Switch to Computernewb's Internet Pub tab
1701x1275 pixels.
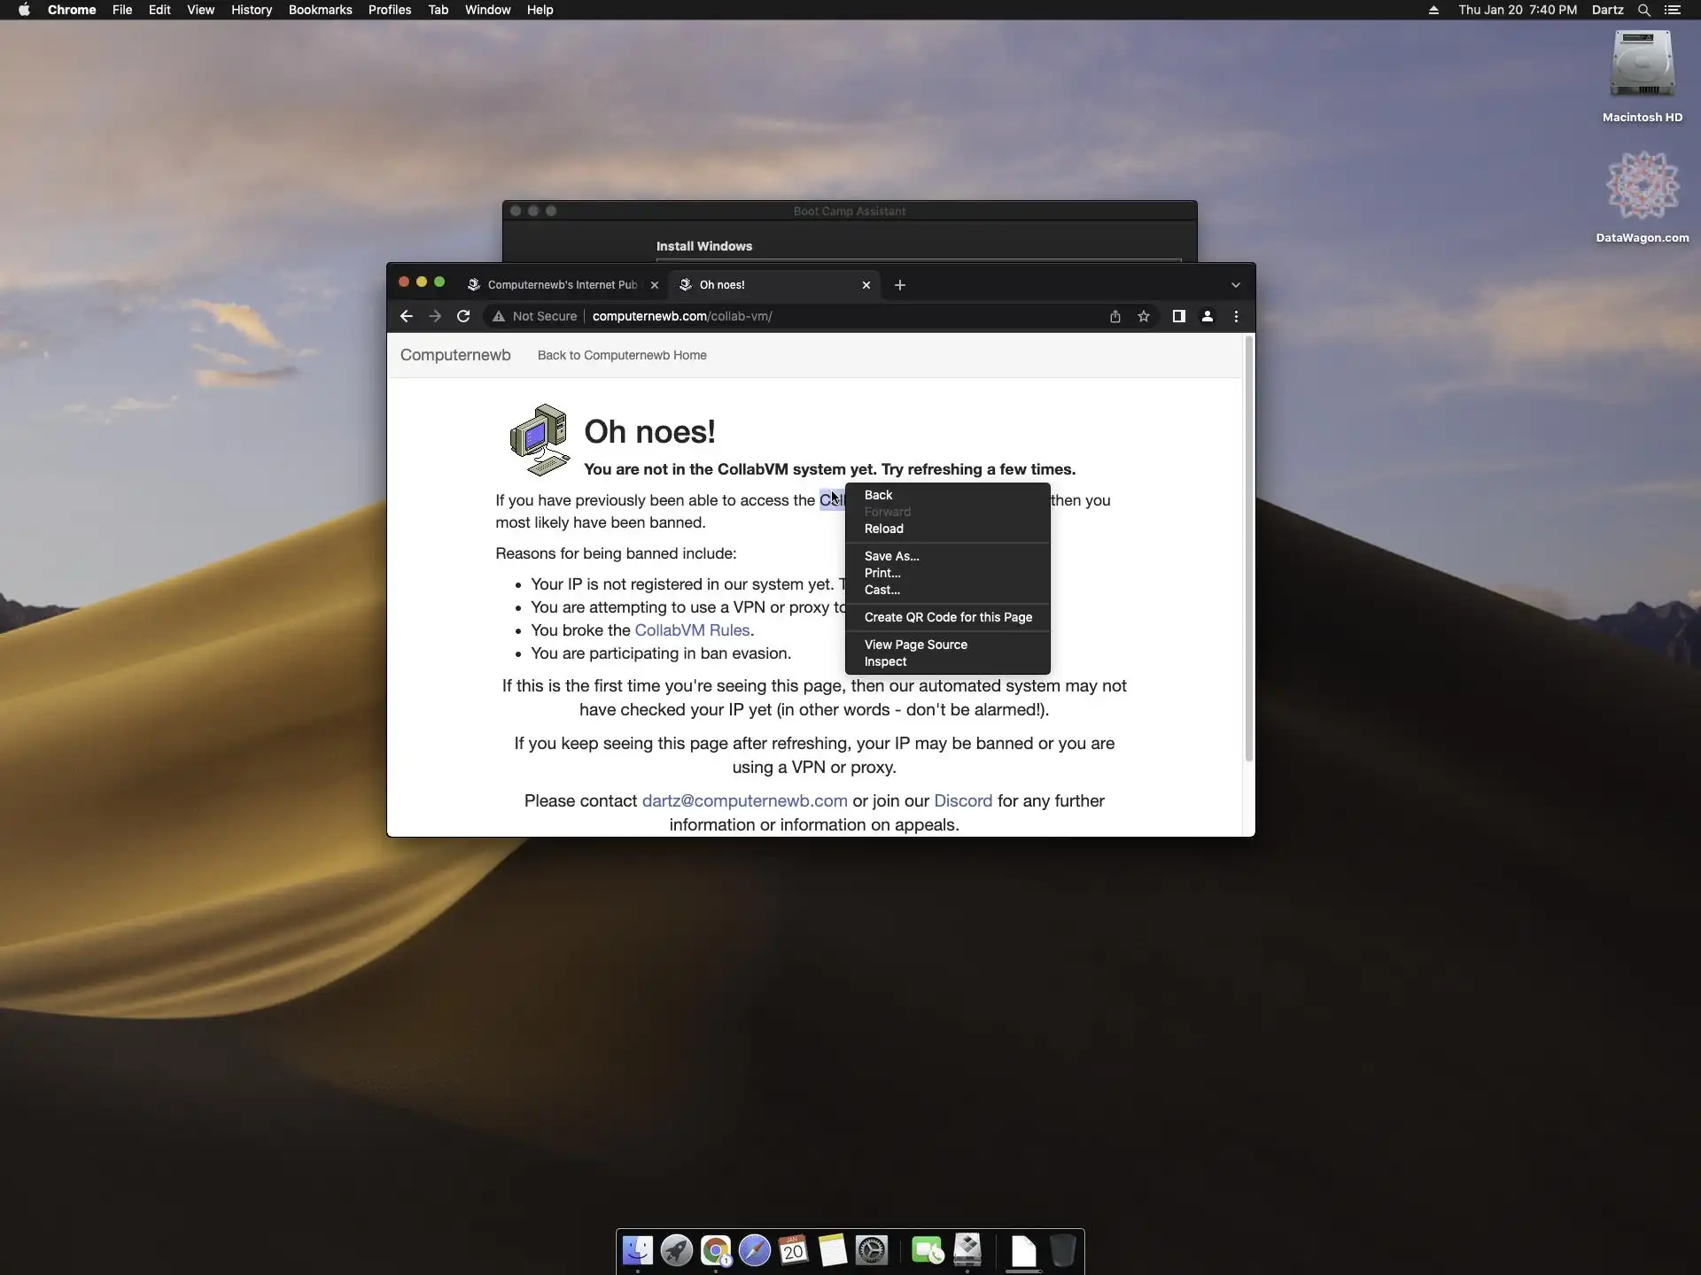tap(561, 285)
